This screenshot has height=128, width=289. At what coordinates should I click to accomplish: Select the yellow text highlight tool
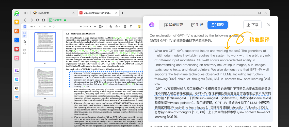(139, 27)
